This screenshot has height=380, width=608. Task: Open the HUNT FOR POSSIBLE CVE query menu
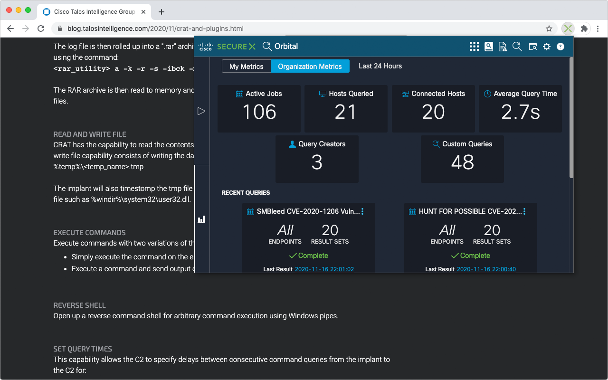coord(524,211)
